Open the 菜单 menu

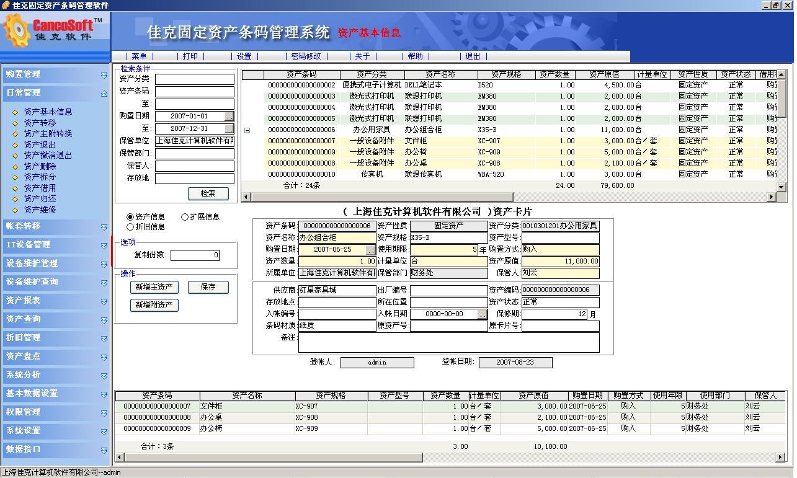139,56
